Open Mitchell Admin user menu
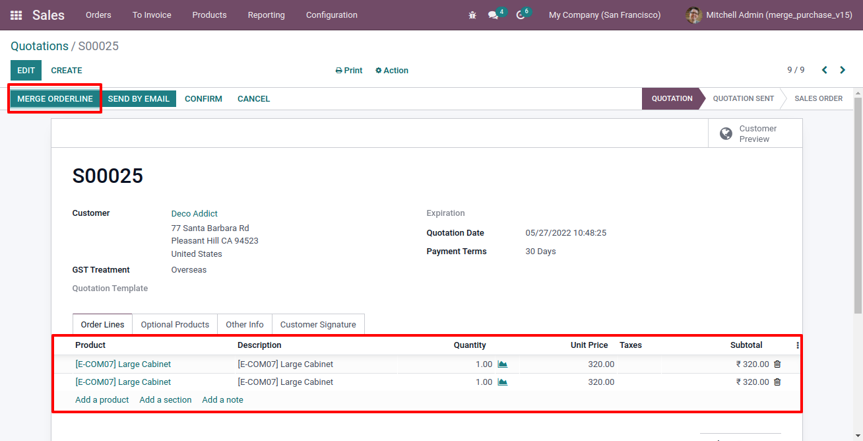 pyautogui.click(x=769, y=15)
